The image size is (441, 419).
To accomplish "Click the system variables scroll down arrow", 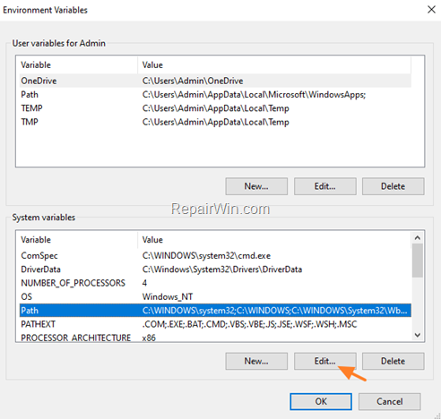I will coord(418,335).
